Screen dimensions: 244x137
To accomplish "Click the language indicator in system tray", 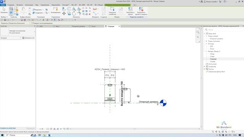I will click(230, 135).
